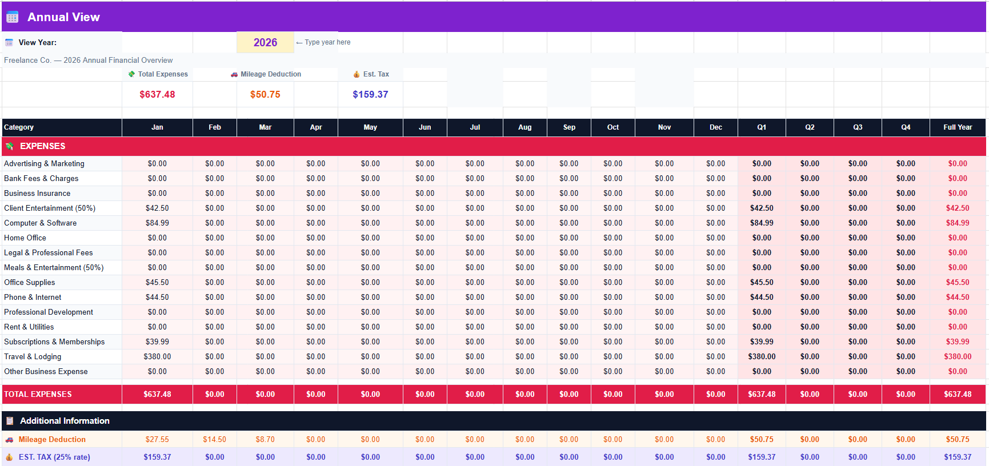Click the February $14.50 mileage deduction cell
The width and height of the screenshot is (989, 466).
click(x=215, y=440)
